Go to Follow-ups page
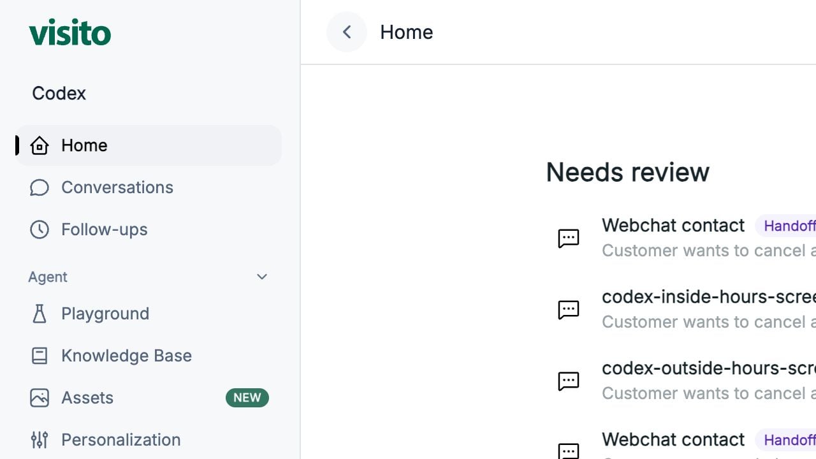Viewport: 816px width, 459px height. pyautogui.click(x=148, y=229)
